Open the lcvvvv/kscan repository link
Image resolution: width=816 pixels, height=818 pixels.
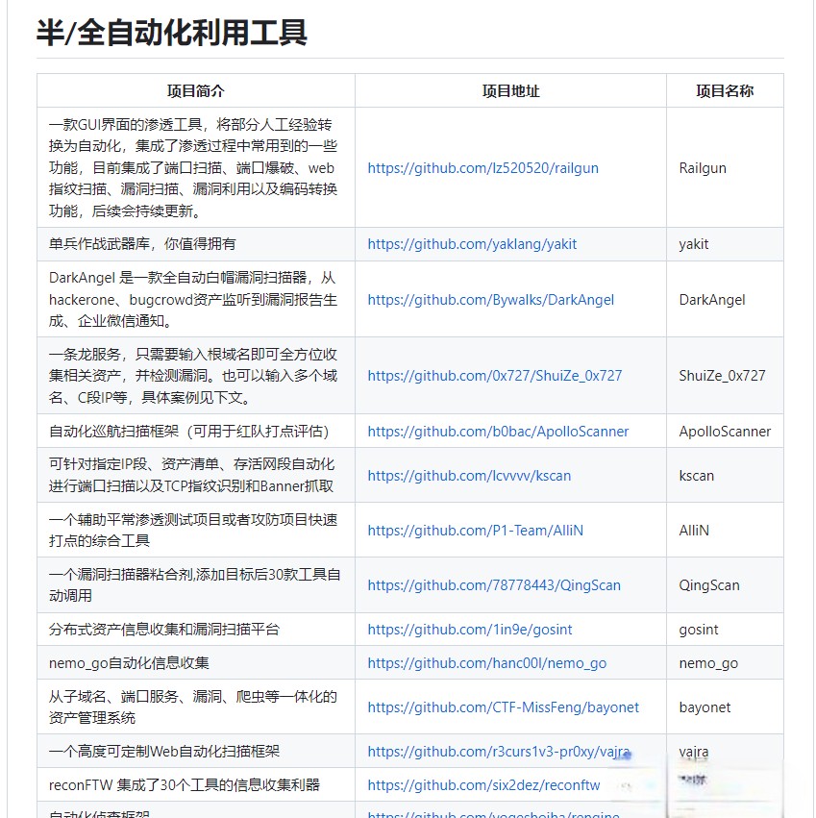(x=469, y=476)
